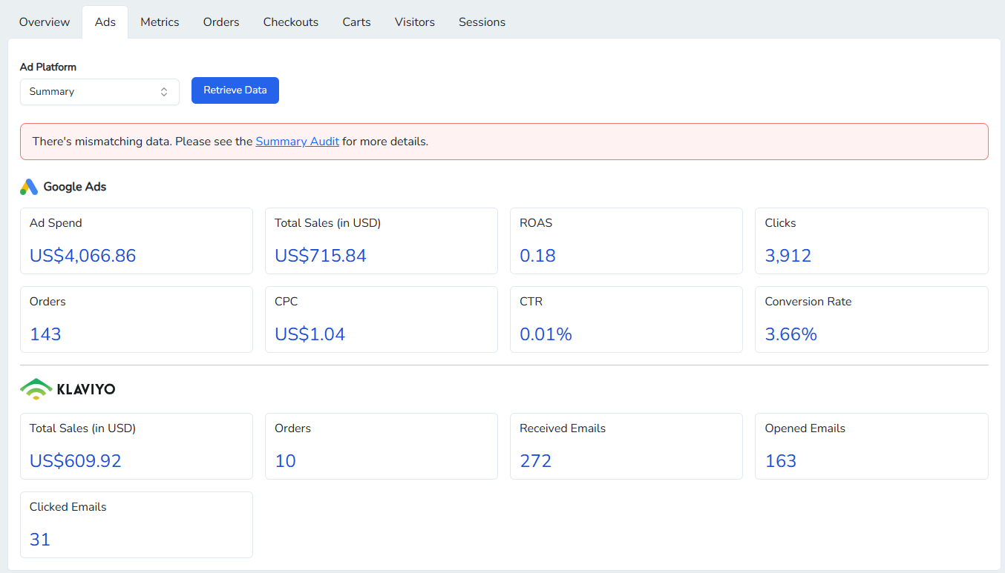The image size is (1005, 573).
Task: Click Klaviyo Orders value 10
Action: point(285,461)
